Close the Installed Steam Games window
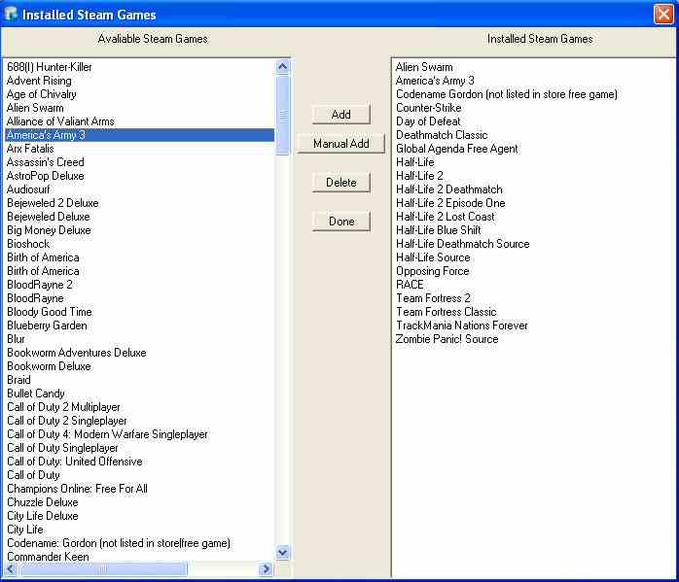The height and width of the screenshot is (582, 679). point(662,14)
